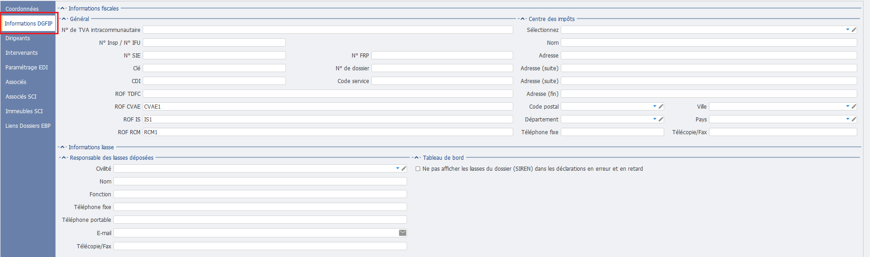Click the pencil edit icon beside Sélectionnez

coord(854,30)
